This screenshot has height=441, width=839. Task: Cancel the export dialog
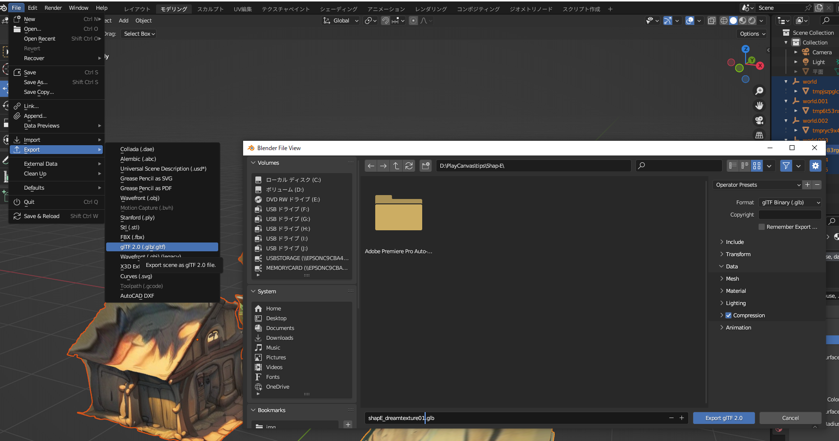click(x=790, y=418)
